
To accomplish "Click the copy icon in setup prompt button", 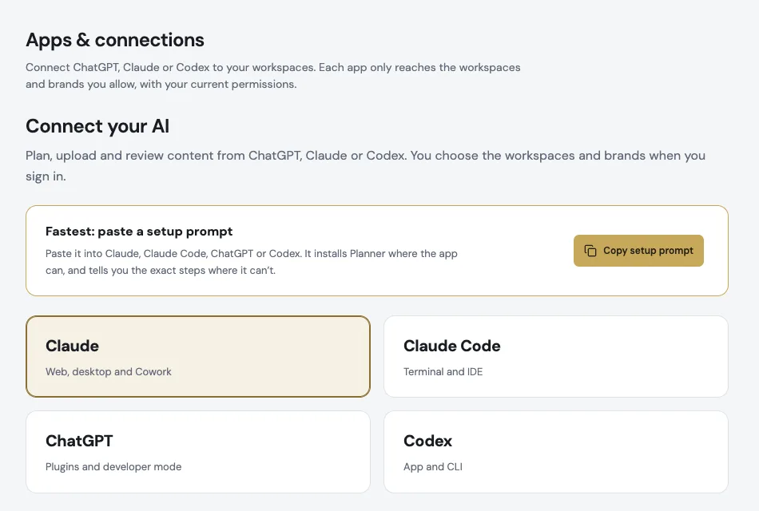I will pyautogui.click(x=590, y=251).
